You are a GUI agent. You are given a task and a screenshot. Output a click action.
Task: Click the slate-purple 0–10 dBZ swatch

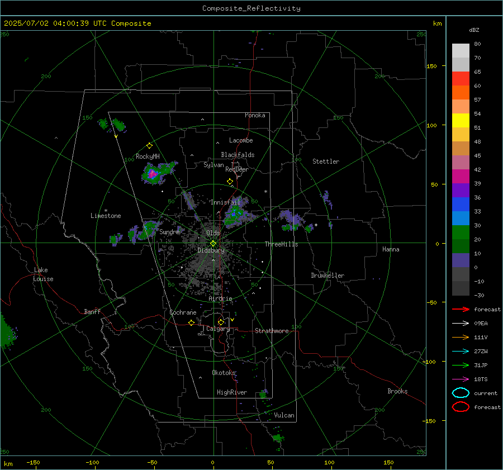[461, 260]
